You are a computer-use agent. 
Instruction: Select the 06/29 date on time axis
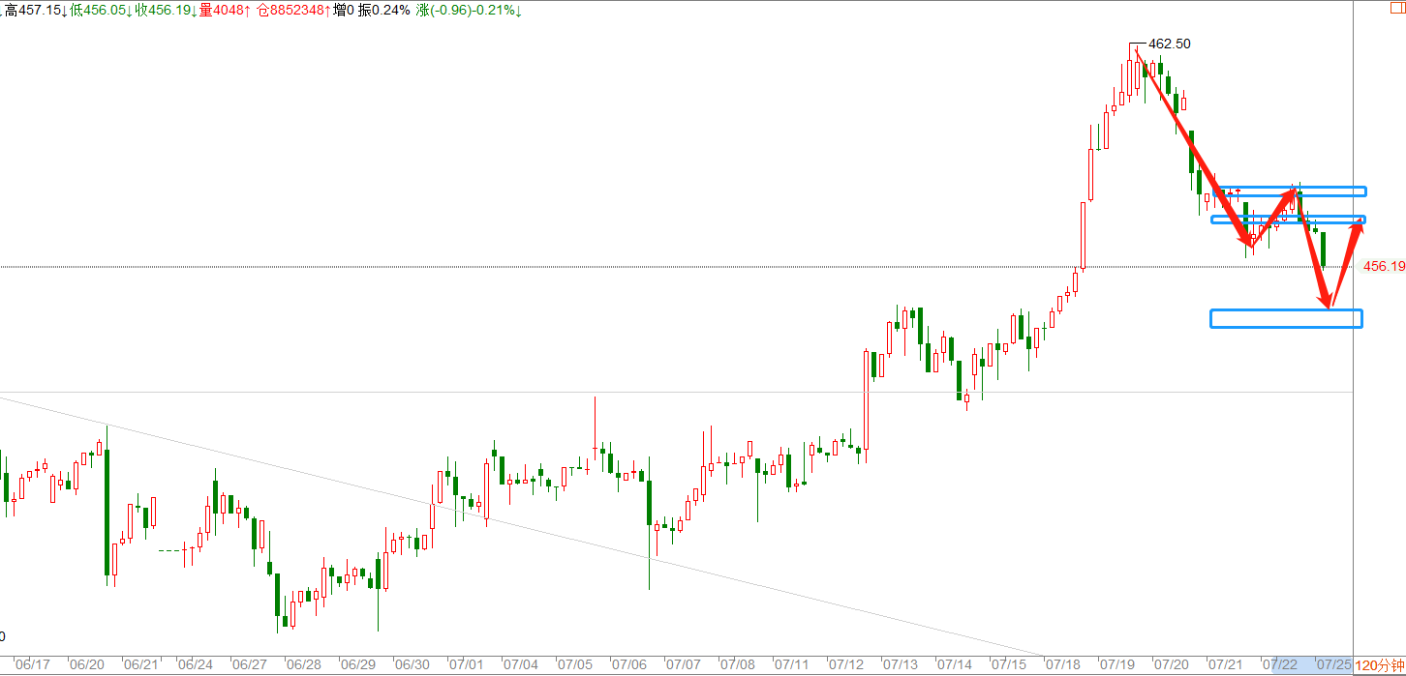(359, 665)
